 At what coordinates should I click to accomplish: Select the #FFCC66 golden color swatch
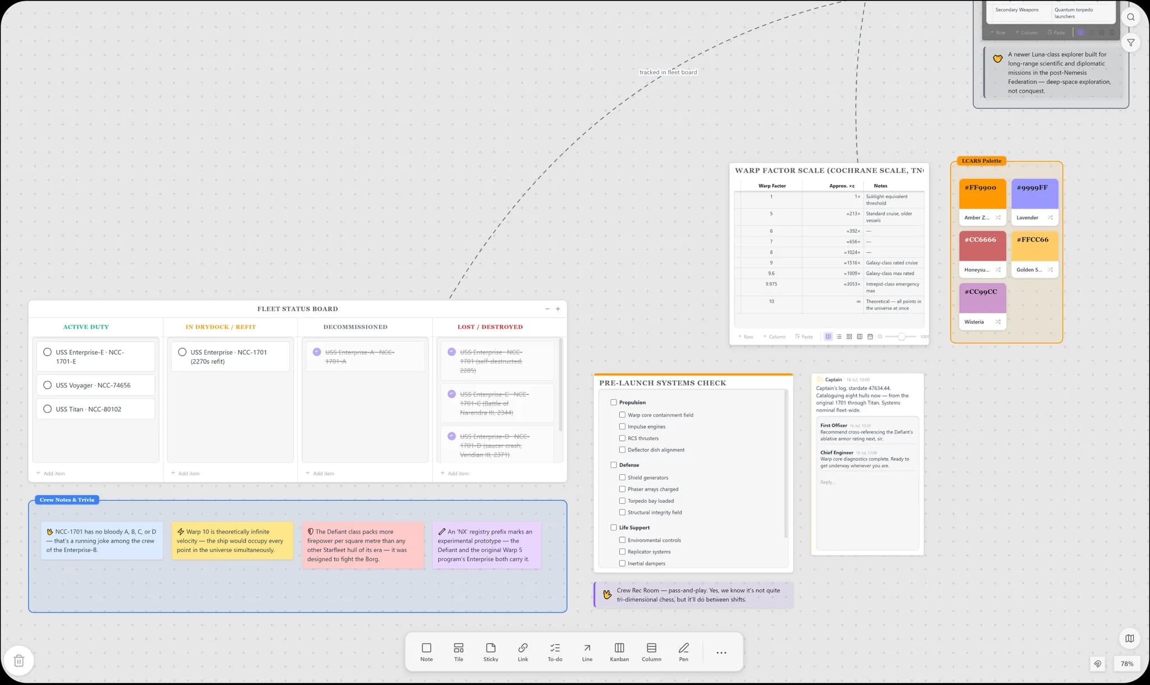(1035, 246)
